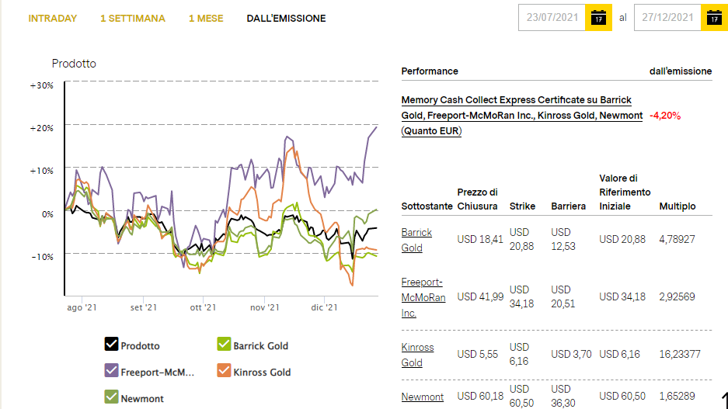Click the Barrick Gold multiplo 4,78927
Screen dimensions: 728x409
tap(677, 239)
